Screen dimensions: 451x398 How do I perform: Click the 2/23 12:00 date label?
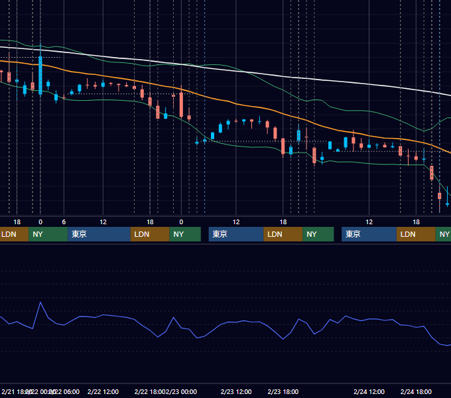tap(236, 391)
